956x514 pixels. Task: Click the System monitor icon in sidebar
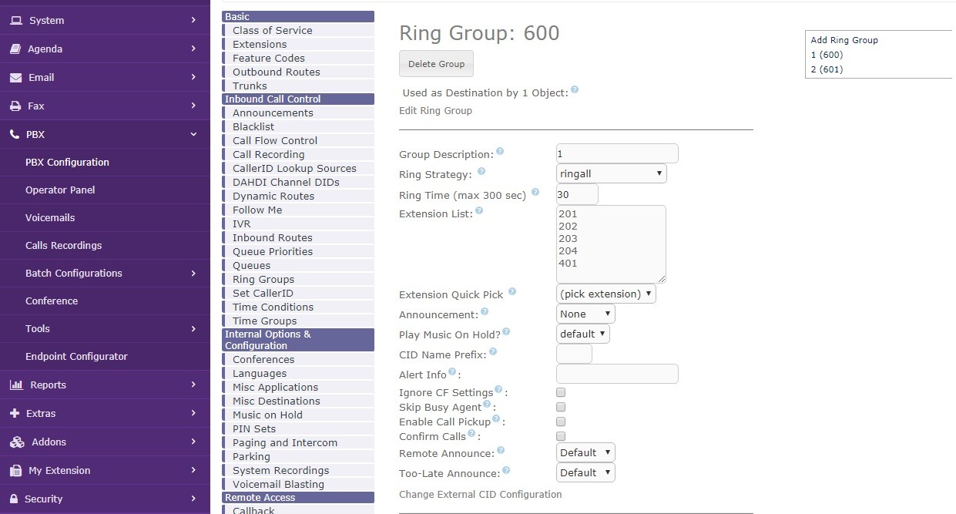15,20
